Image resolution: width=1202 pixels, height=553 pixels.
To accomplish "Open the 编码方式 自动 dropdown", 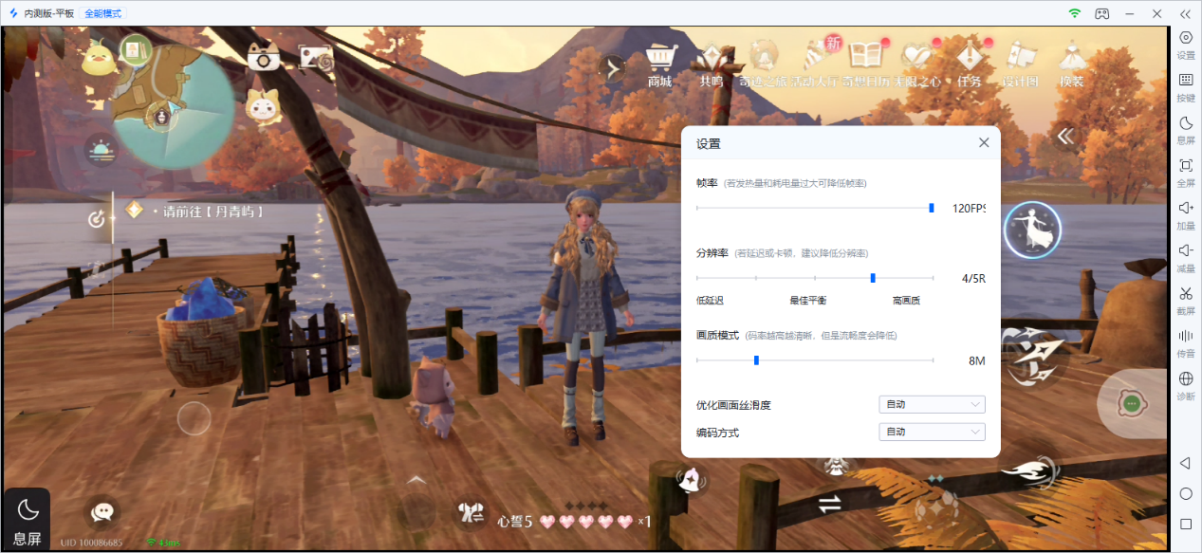I will tap(931, 432).
